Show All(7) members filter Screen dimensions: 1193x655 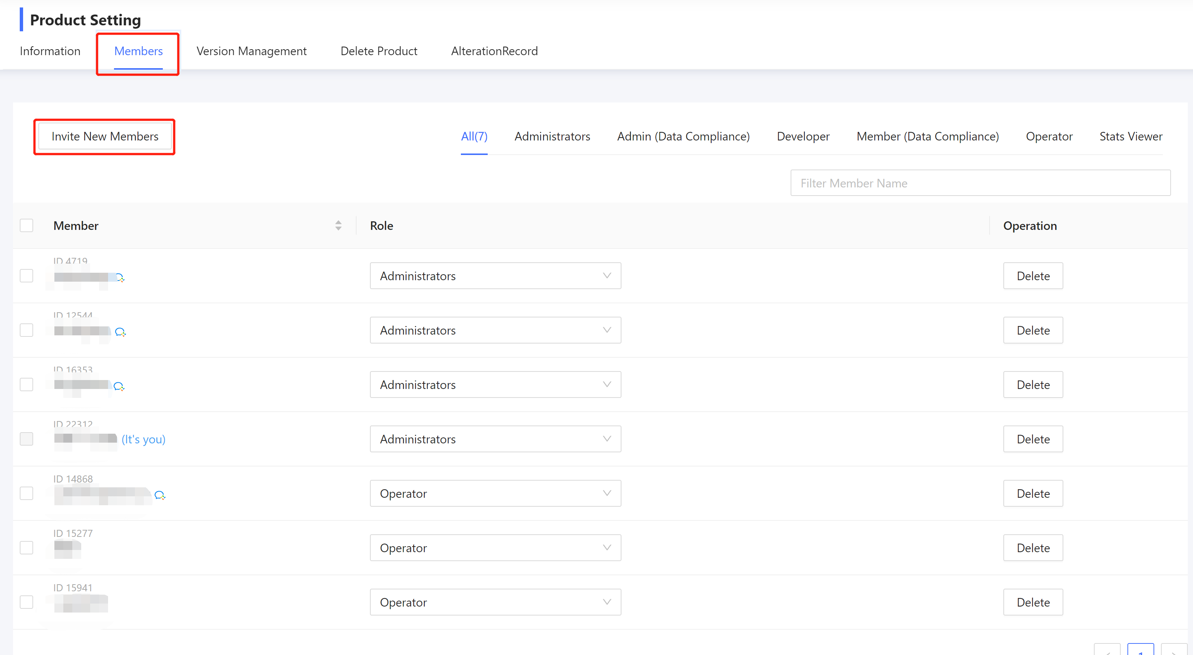[x=474, y=136]
